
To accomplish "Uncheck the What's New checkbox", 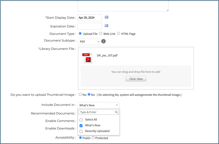I will pyautogui.click(x=81, y=126).
